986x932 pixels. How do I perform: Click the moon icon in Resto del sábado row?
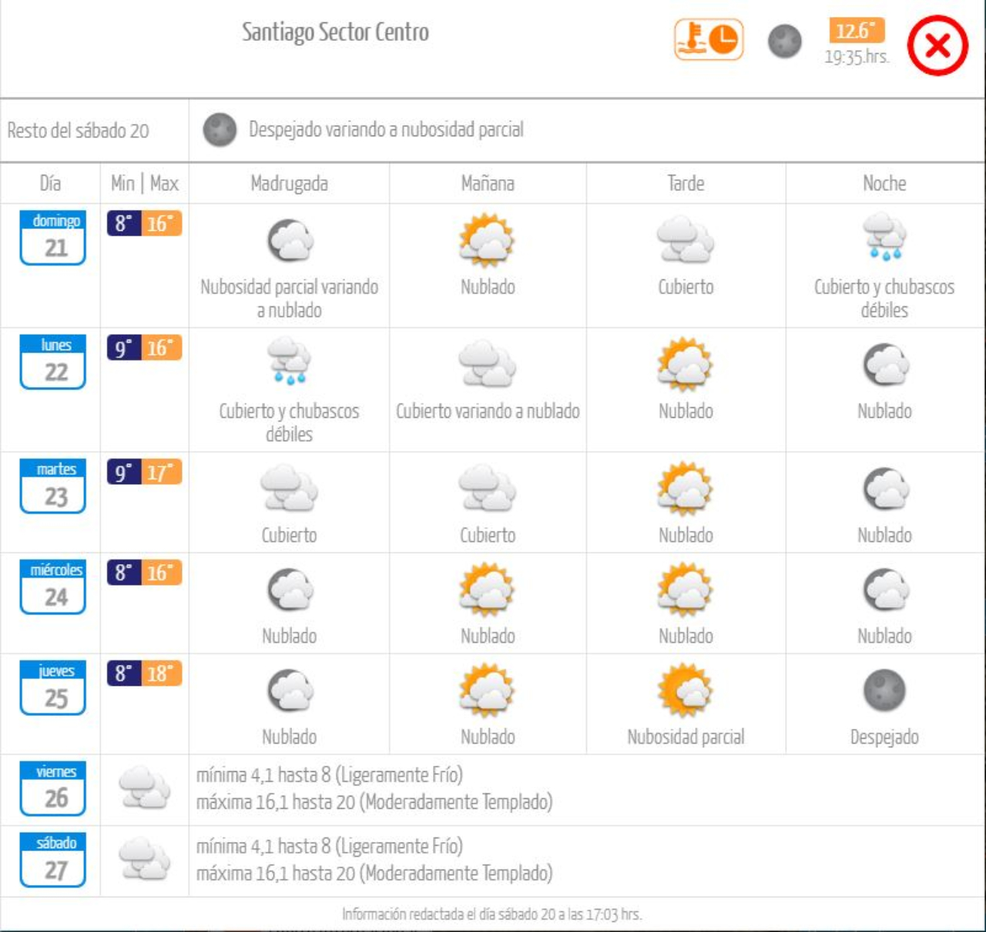tap(220, 130)
